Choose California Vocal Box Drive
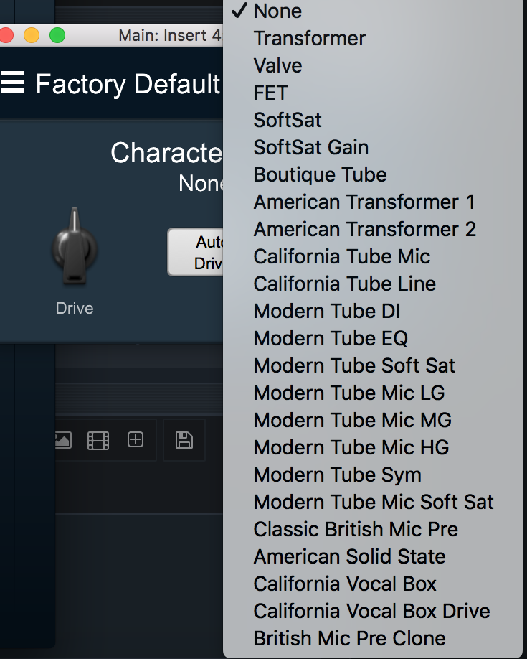 (x=371, y=612)
